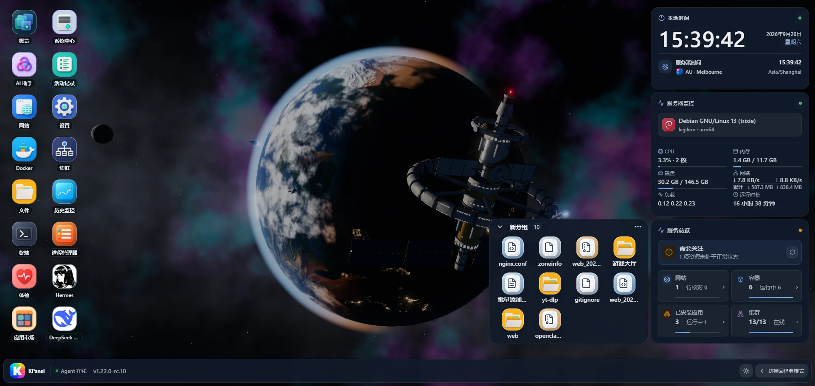Open the zoneinfo file shortcut

550,248
